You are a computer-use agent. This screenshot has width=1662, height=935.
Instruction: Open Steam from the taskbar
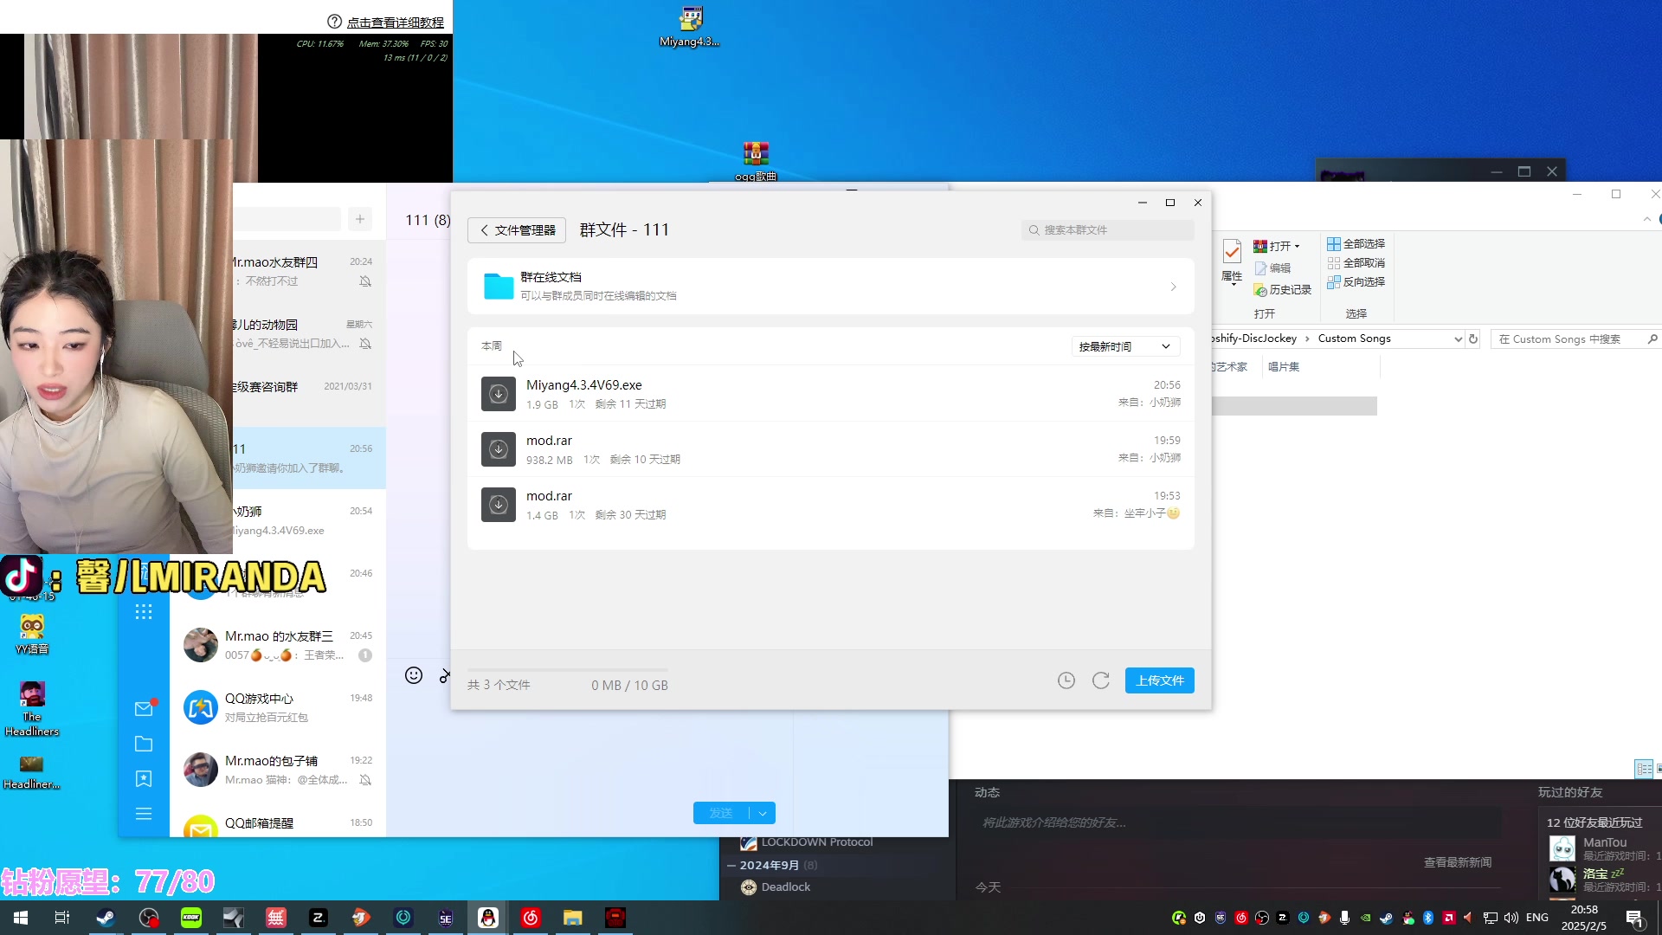tap(106, 918)
